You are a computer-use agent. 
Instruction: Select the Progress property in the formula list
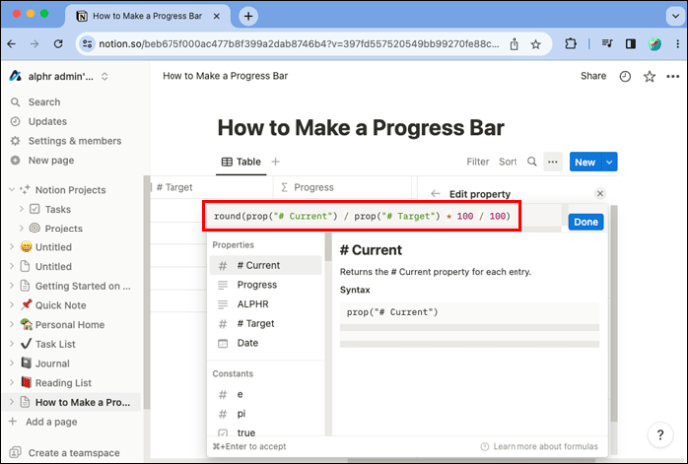pos(266,285)
